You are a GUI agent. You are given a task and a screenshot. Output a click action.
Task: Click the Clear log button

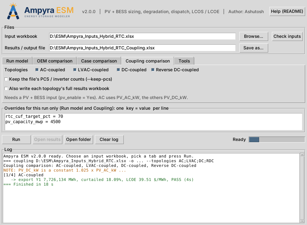(x=109, y=139)
